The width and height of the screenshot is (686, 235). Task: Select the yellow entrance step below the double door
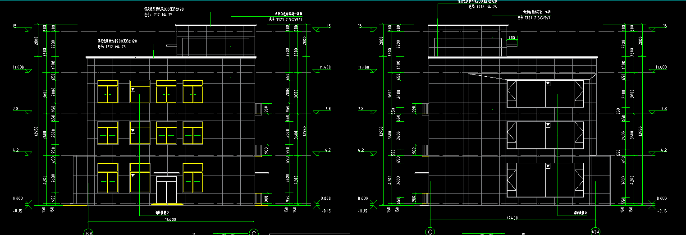click(x=166, y=205)
